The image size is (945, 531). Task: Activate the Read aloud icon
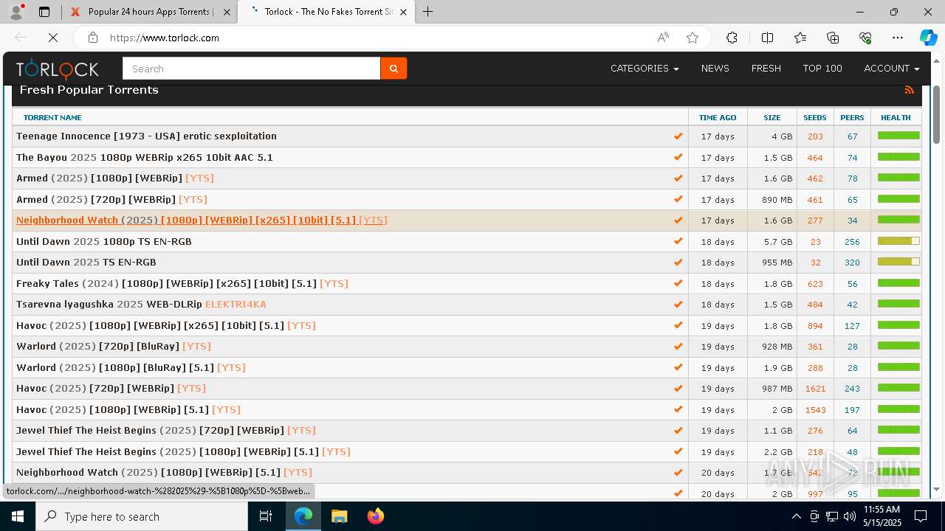[663, 38]
